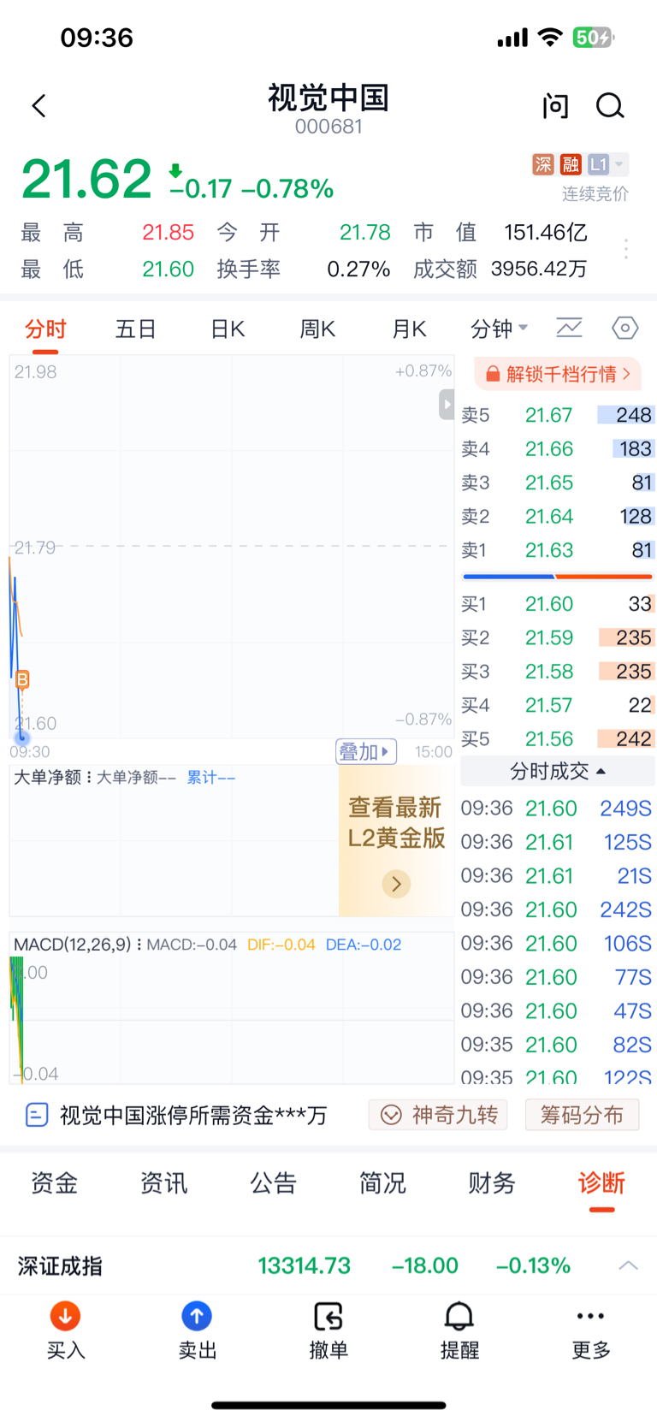The width and height of the screenshot is (657, 1422).
Task: Tap the Wi-Fi icon in status bar
Action: click(x=550, y=37)
